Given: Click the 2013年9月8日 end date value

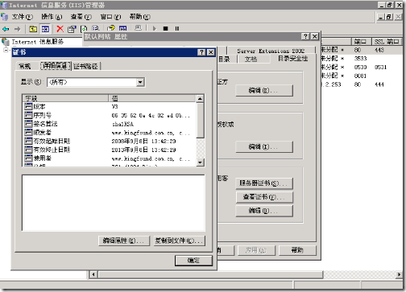Looking at the screenshot, I should 143,150.
